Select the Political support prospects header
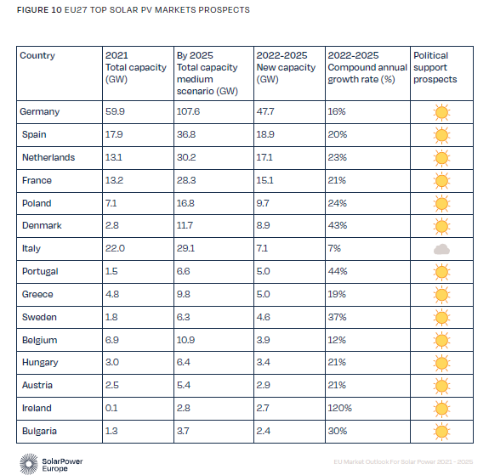The height and width of the screenshot is (475, 489). (x=441, y=74)
